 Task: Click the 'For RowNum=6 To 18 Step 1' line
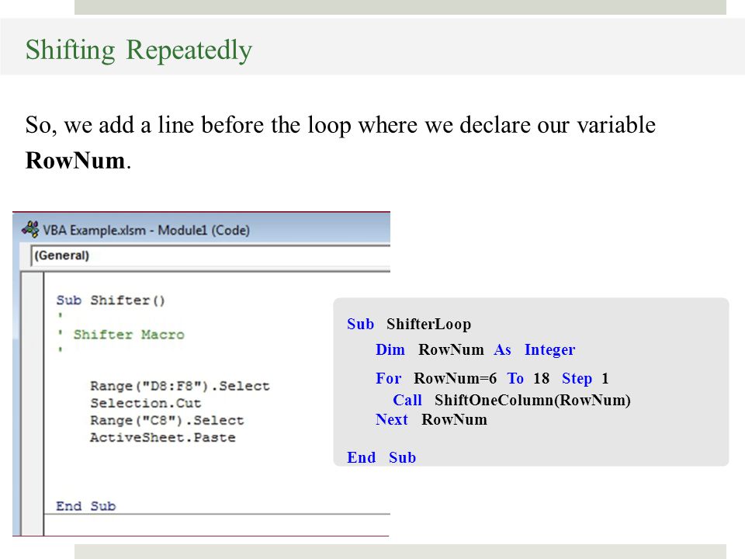click(x=492, y=378)
